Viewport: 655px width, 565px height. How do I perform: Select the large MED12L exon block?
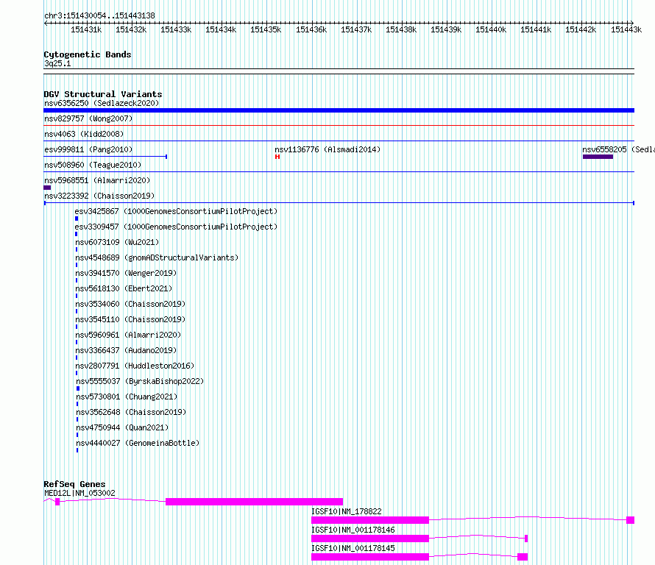[255, 502]
